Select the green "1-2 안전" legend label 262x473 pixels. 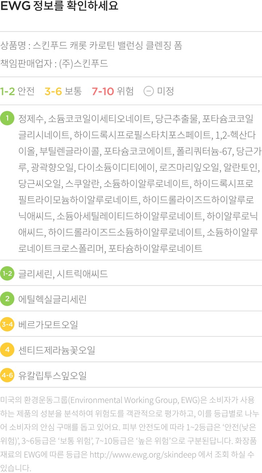(17, 91)
